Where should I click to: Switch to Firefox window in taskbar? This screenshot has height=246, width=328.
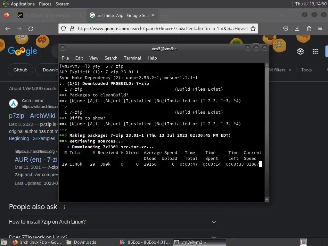[37, 242]
